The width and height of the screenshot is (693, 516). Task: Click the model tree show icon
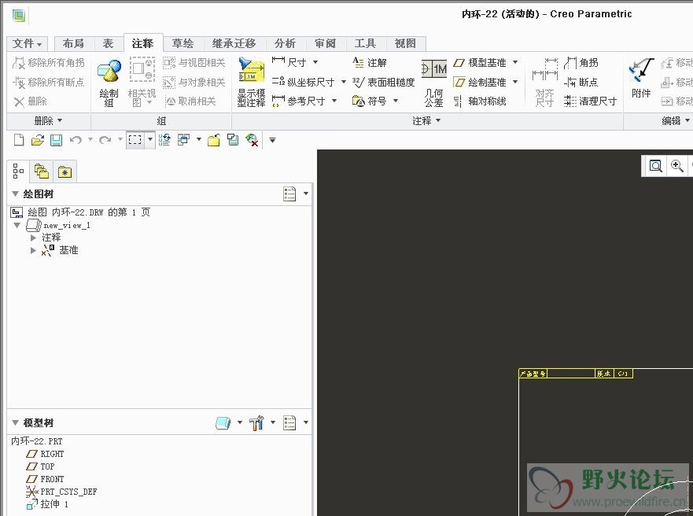click(x=223, y=422)
